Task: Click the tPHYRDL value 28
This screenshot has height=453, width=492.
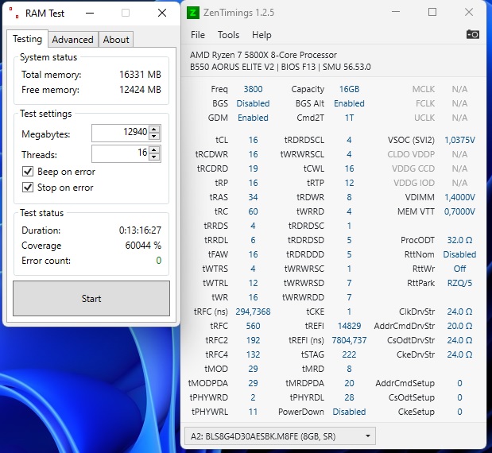Action: (x=349, y=397)
